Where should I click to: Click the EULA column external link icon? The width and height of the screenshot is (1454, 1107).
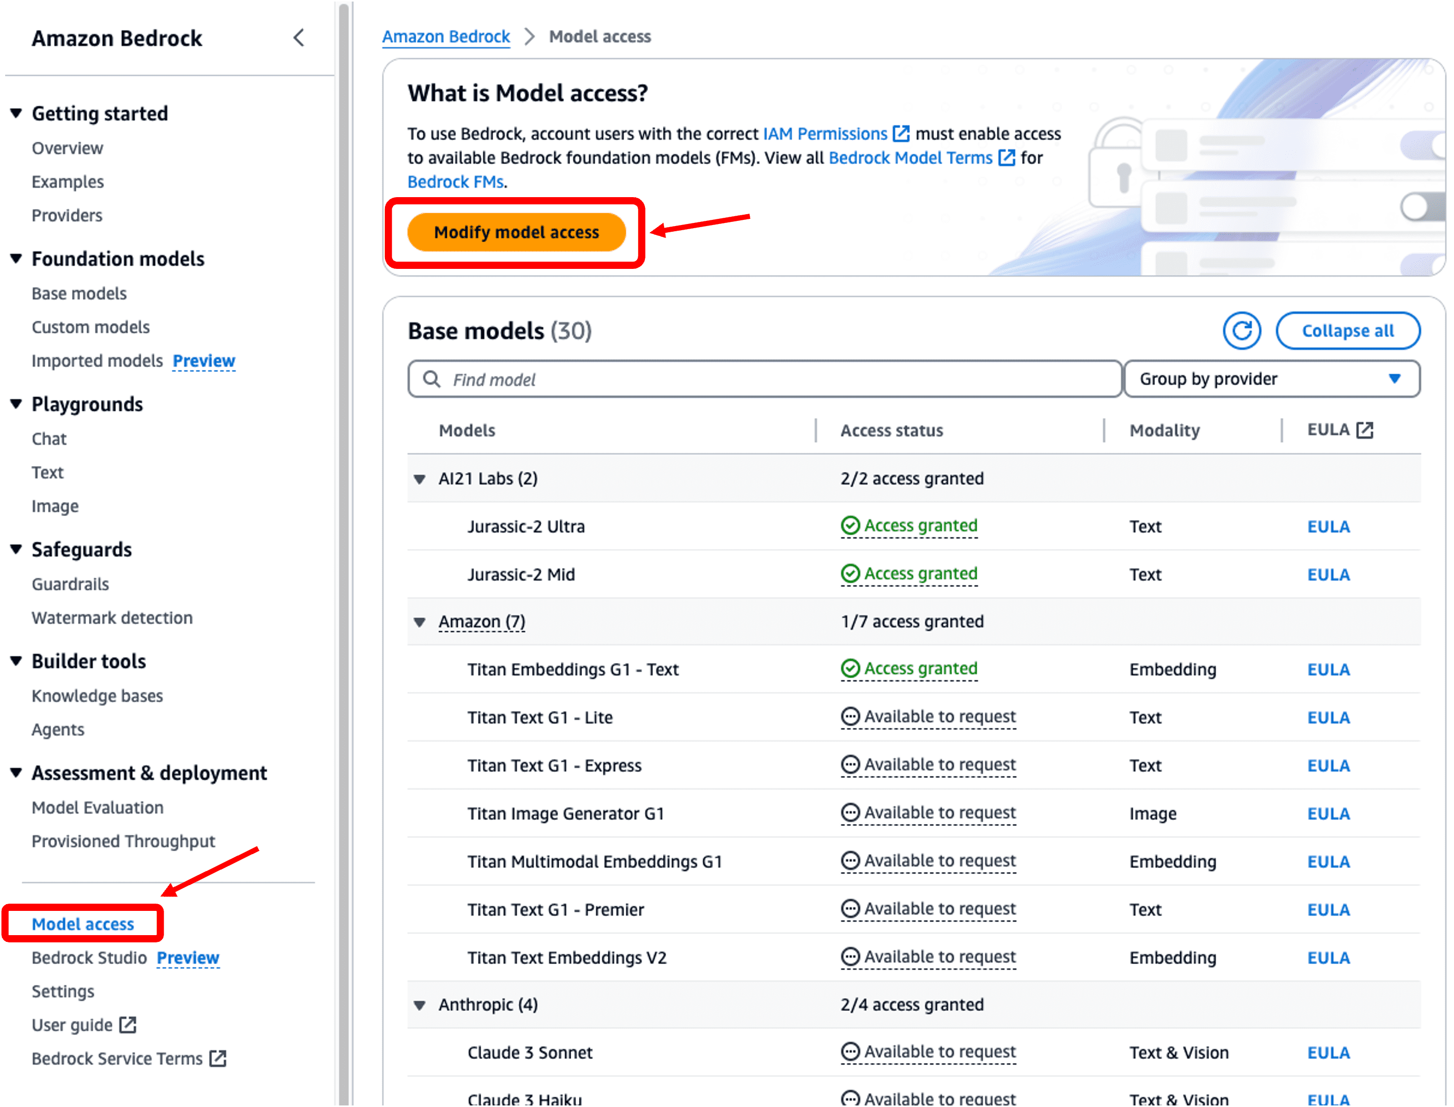click(x=1365, y=430)
